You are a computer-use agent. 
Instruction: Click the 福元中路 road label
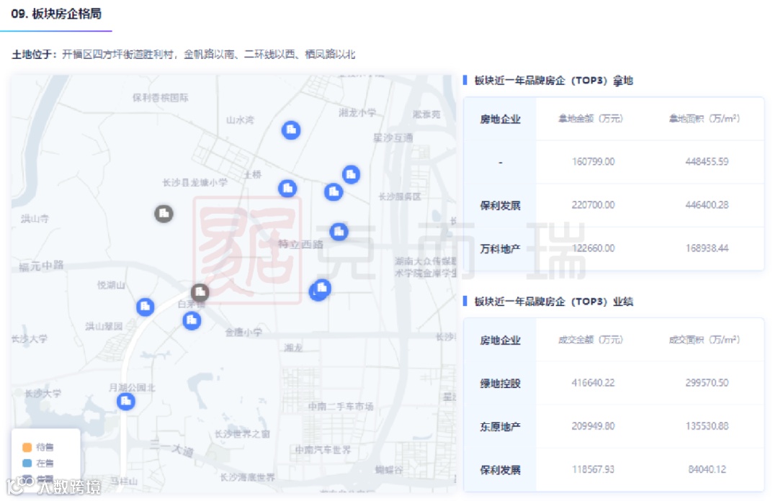[41, 266]
